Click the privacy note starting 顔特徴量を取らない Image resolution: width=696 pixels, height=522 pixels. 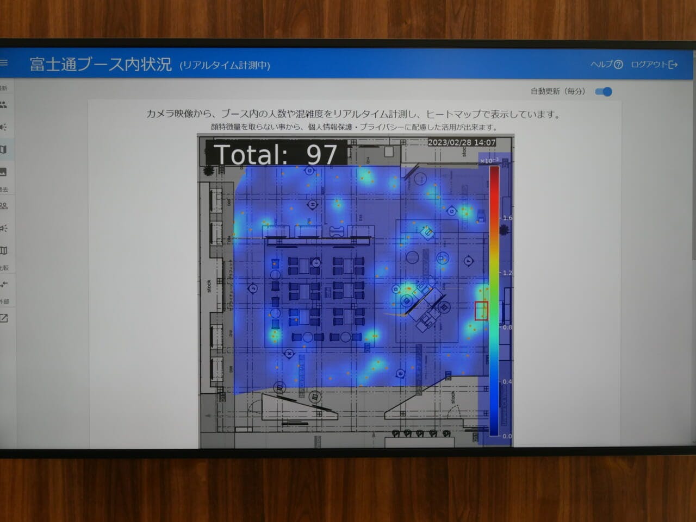354,127
